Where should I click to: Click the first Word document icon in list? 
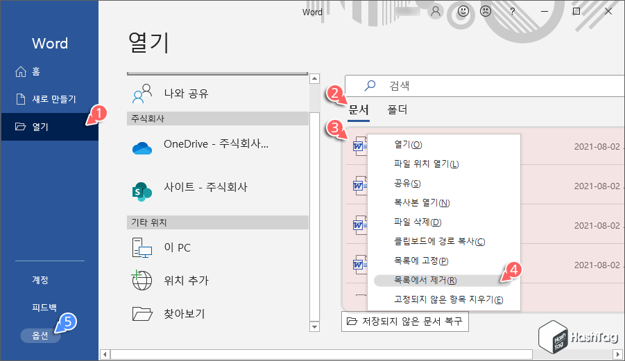360,146
